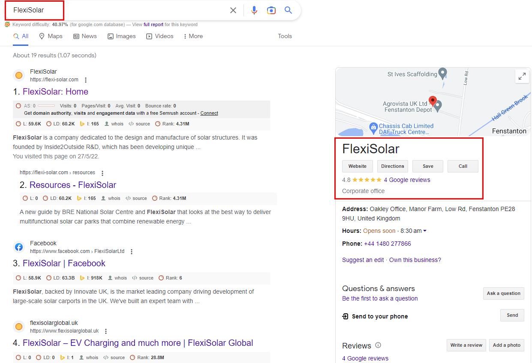The image size is (532, 363).
Task: Click whois in Facebook result SEO bar
Action: [117, 278]
